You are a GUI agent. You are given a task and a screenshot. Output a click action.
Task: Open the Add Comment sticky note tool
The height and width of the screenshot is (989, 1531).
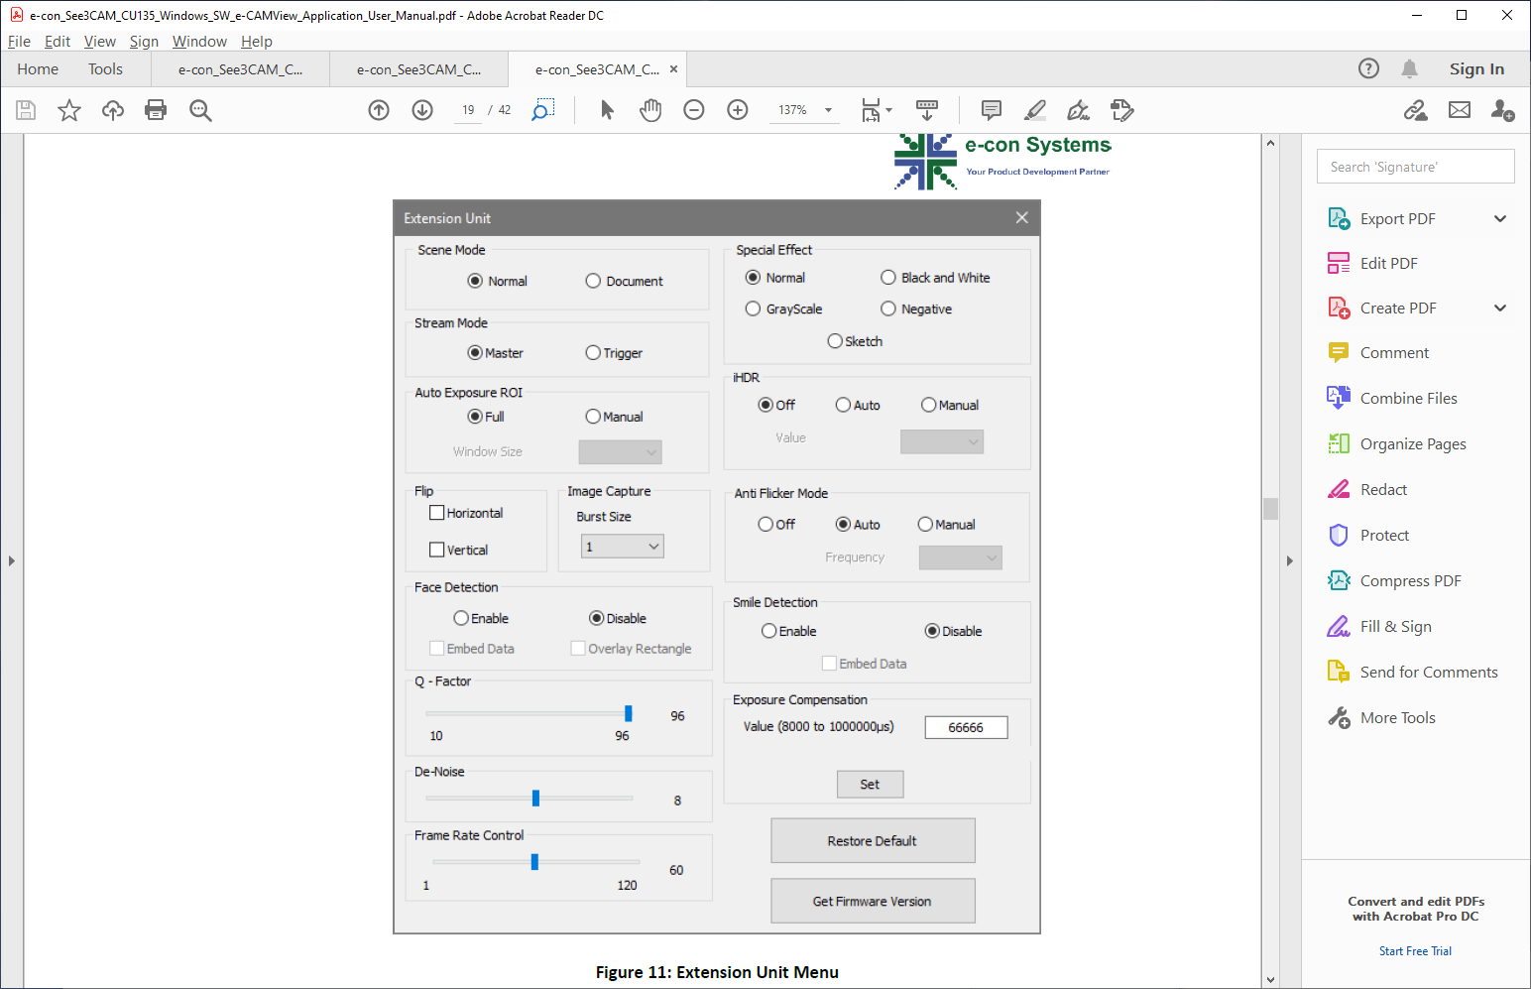(991, 110)
